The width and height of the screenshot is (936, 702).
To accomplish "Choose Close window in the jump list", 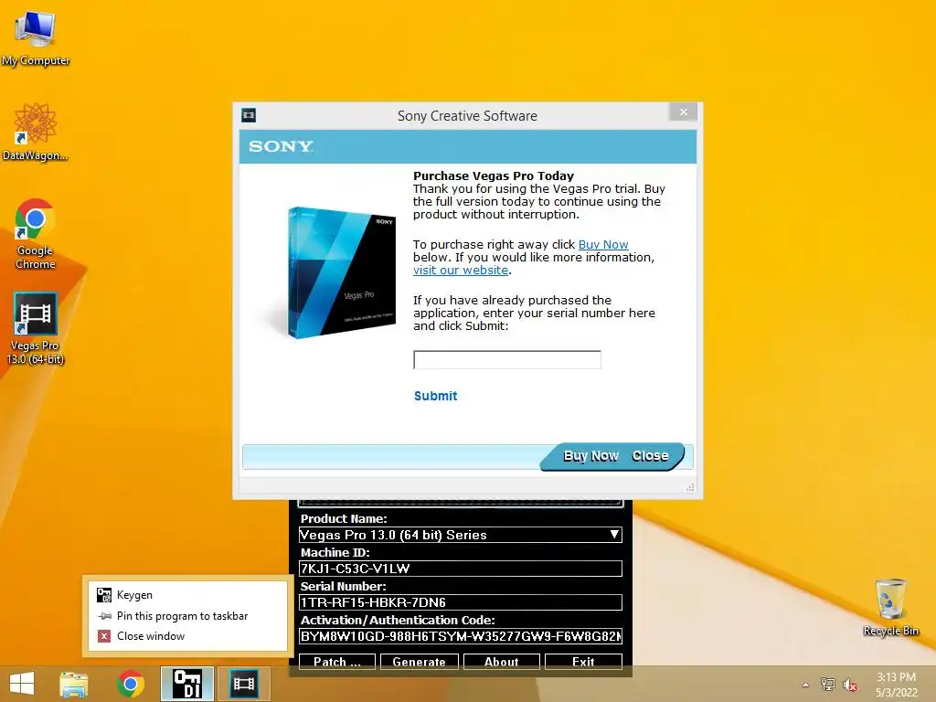I will point(186,636).
